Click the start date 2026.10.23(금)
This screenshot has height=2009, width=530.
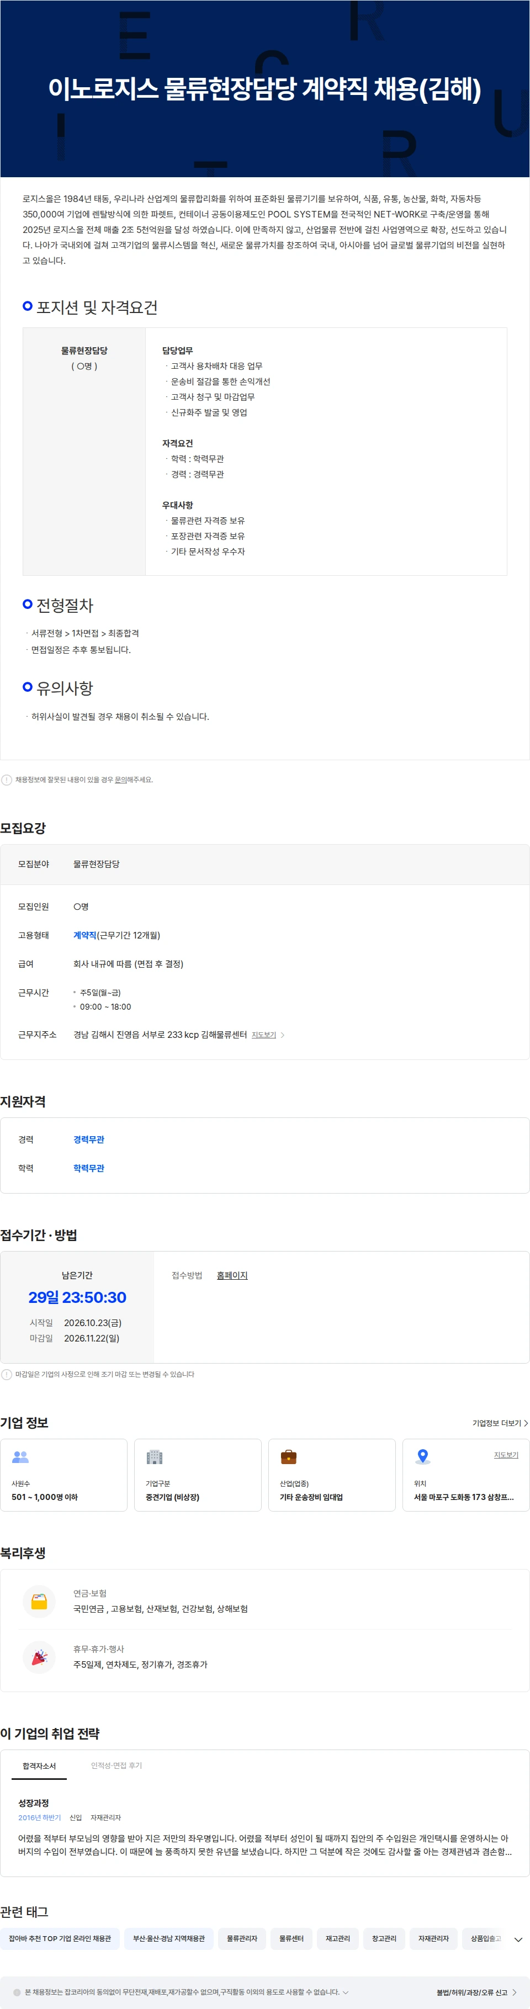[93, 1323]
